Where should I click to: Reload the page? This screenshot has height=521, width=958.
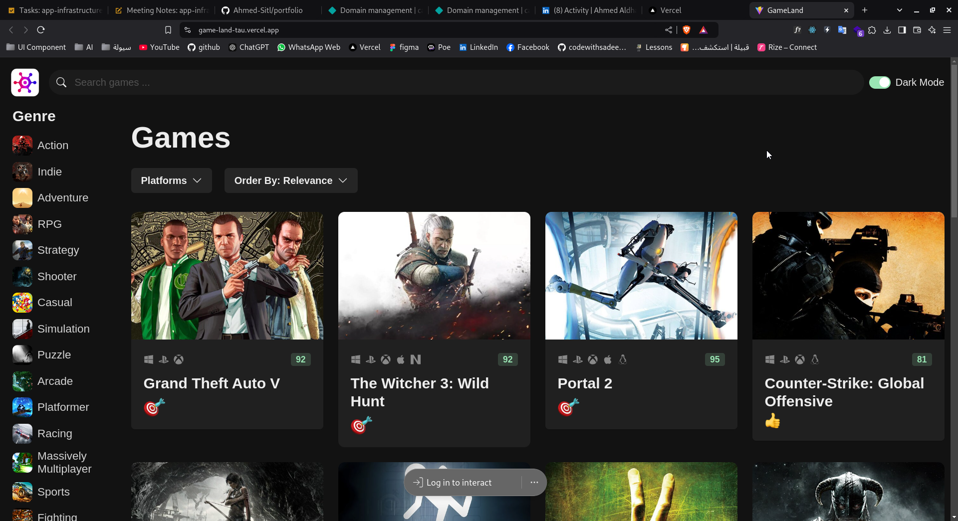(41, 30)
